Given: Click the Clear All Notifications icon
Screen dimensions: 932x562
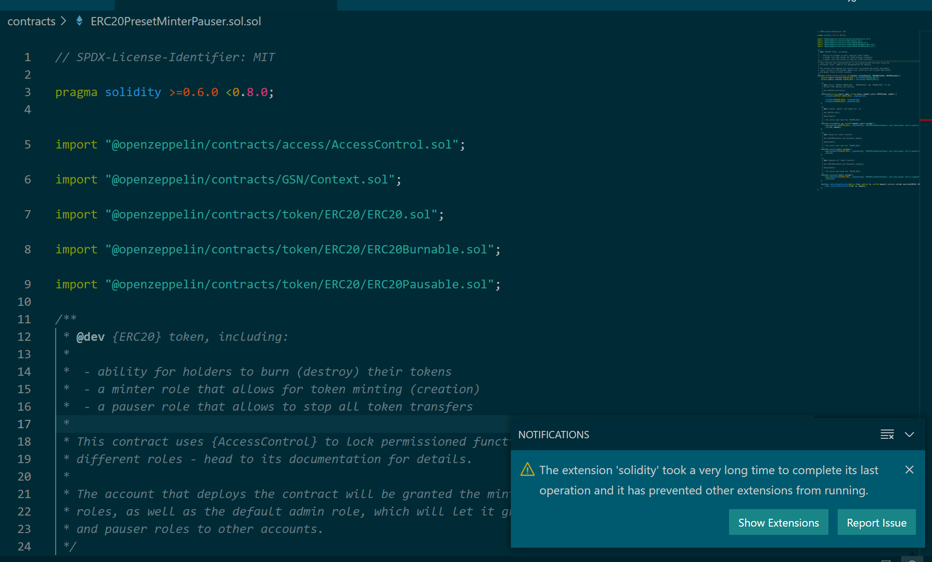Looking at the screenshot, I should pos(887,434).
